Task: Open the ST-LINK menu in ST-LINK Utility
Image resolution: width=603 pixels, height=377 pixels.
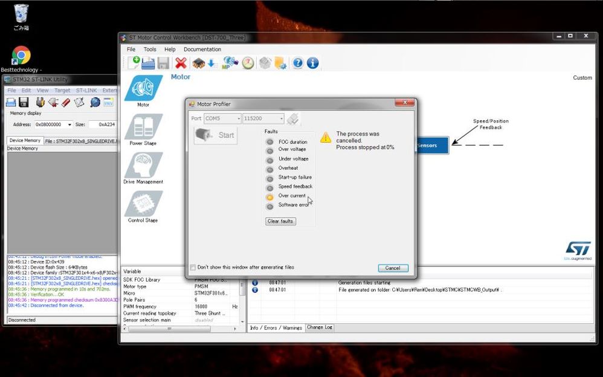Action: (86, 91)
